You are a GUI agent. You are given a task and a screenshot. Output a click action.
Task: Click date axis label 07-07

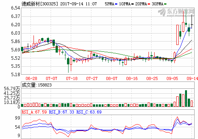[x=51, y=78]
